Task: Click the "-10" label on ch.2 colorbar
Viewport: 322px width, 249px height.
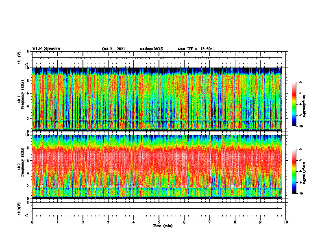Action: click(301, 194)
